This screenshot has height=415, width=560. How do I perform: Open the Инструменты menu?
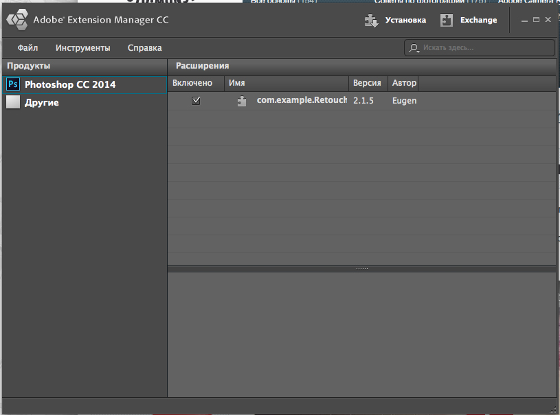coord(83,48)
